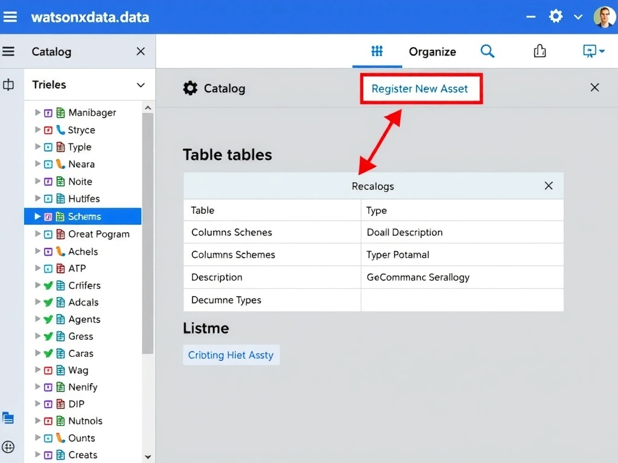Toggle the checkbox beside DIP
The width and height of the screenshot is (618, 463).
pyautogui.click(x=48, y=404)
